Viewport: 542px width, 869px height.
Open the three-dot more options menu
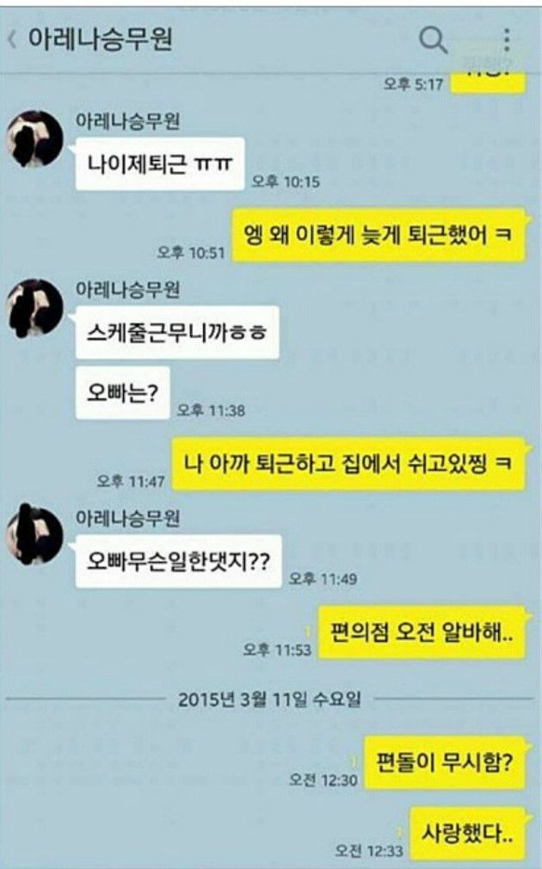[507, 40]
